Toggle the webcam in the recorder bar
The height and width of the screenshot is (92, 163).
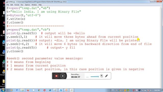[102, 76]
